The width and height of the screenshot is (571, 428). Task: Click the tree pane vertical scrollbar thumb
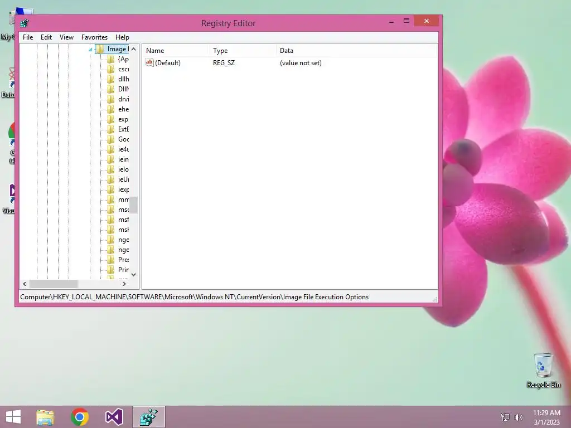tap(134, 205)
